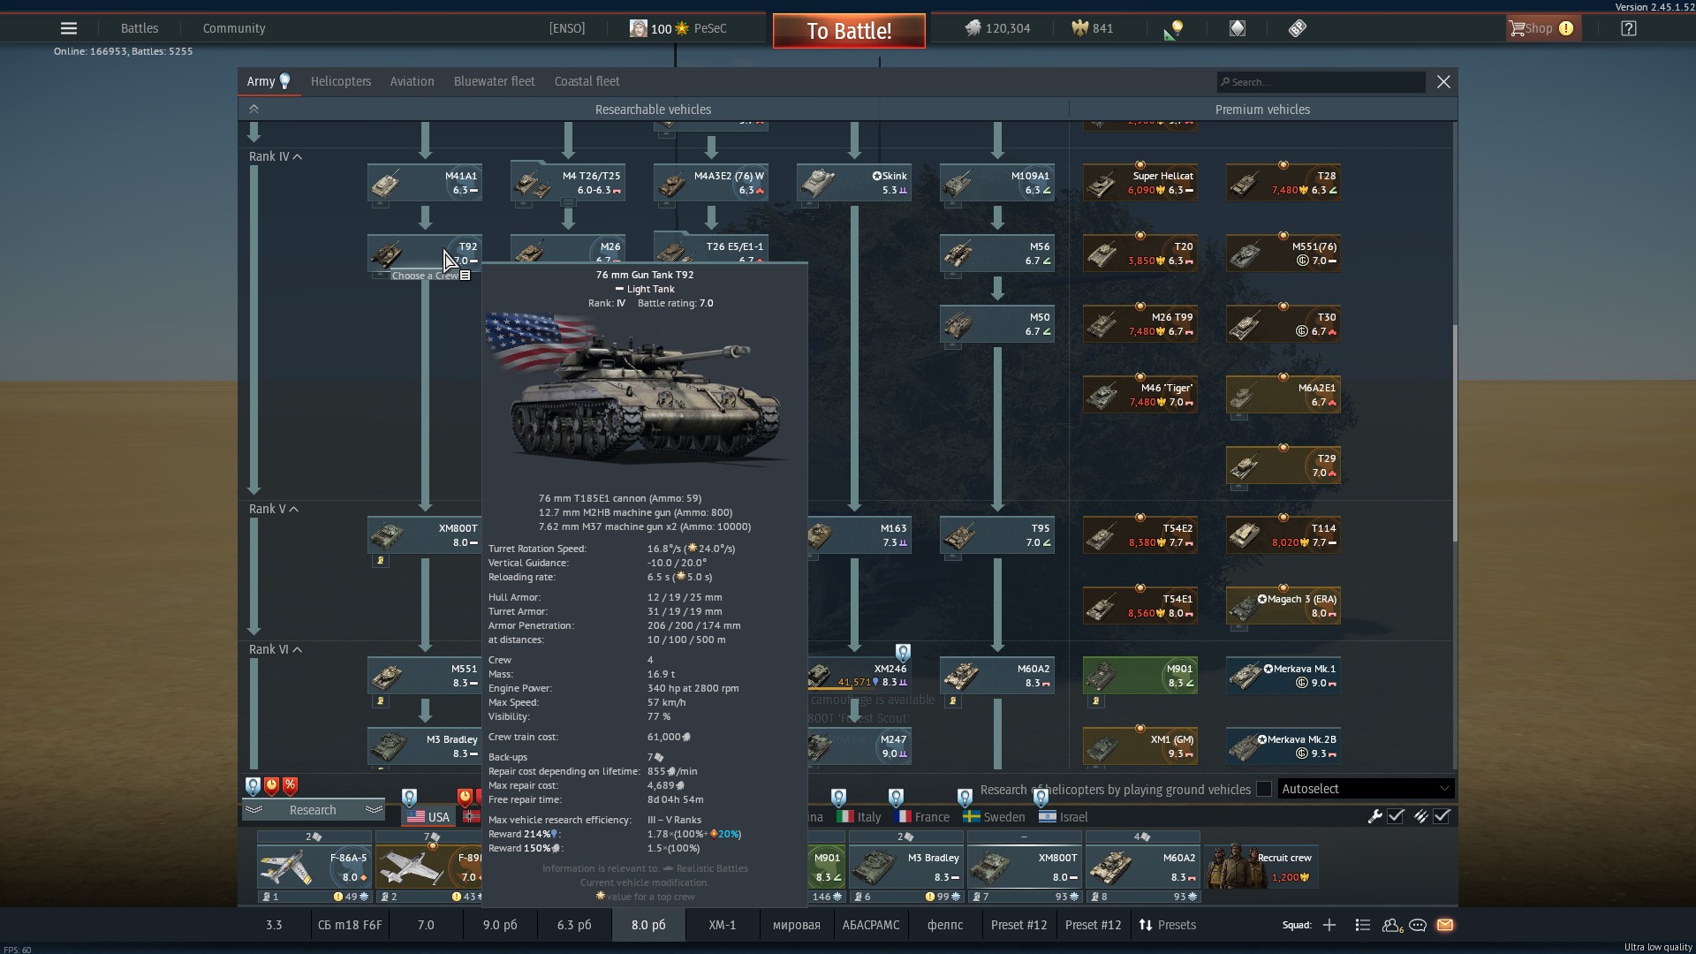Open the Autoselect dropdown
This screenshot has width=1696, height=954.
pos(1365,789)
